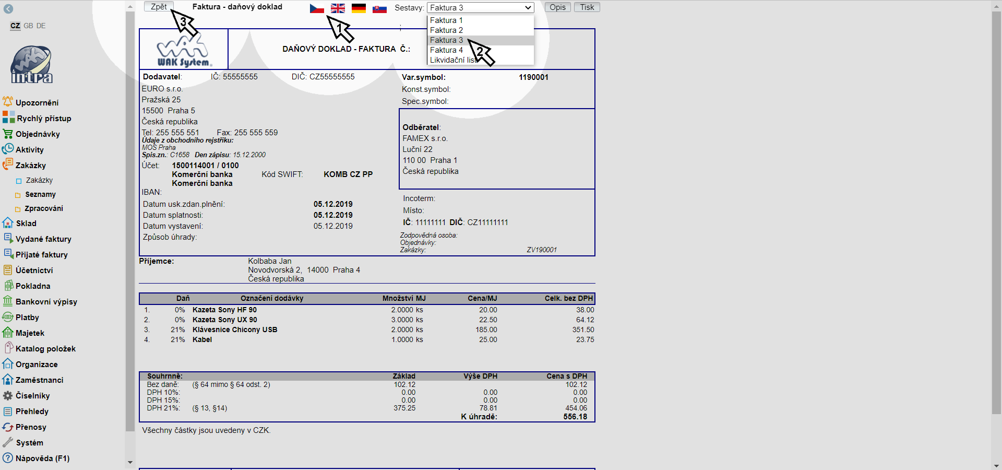Click the Organizace house icon

coord(8,363)
